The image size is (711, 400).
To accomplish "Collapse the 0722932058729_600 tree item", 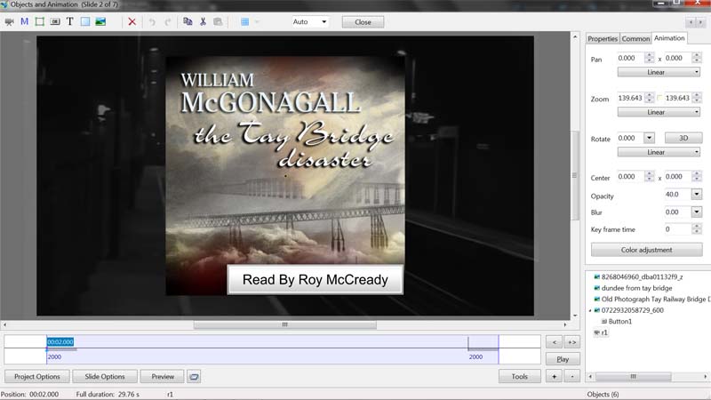I will [x=589, y=311].
